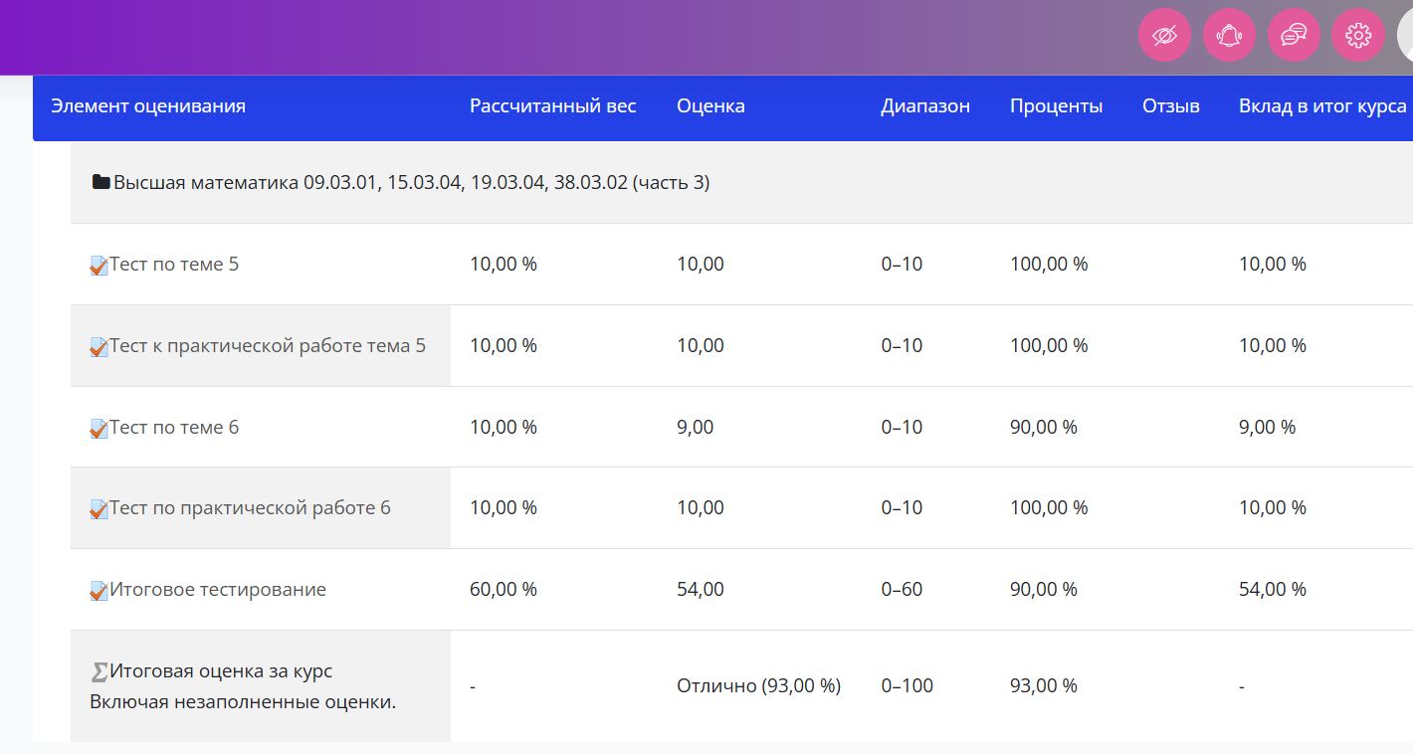Click the Рассчитанный вес column header
Screen dimensions: 1413x754
(552, 106)
